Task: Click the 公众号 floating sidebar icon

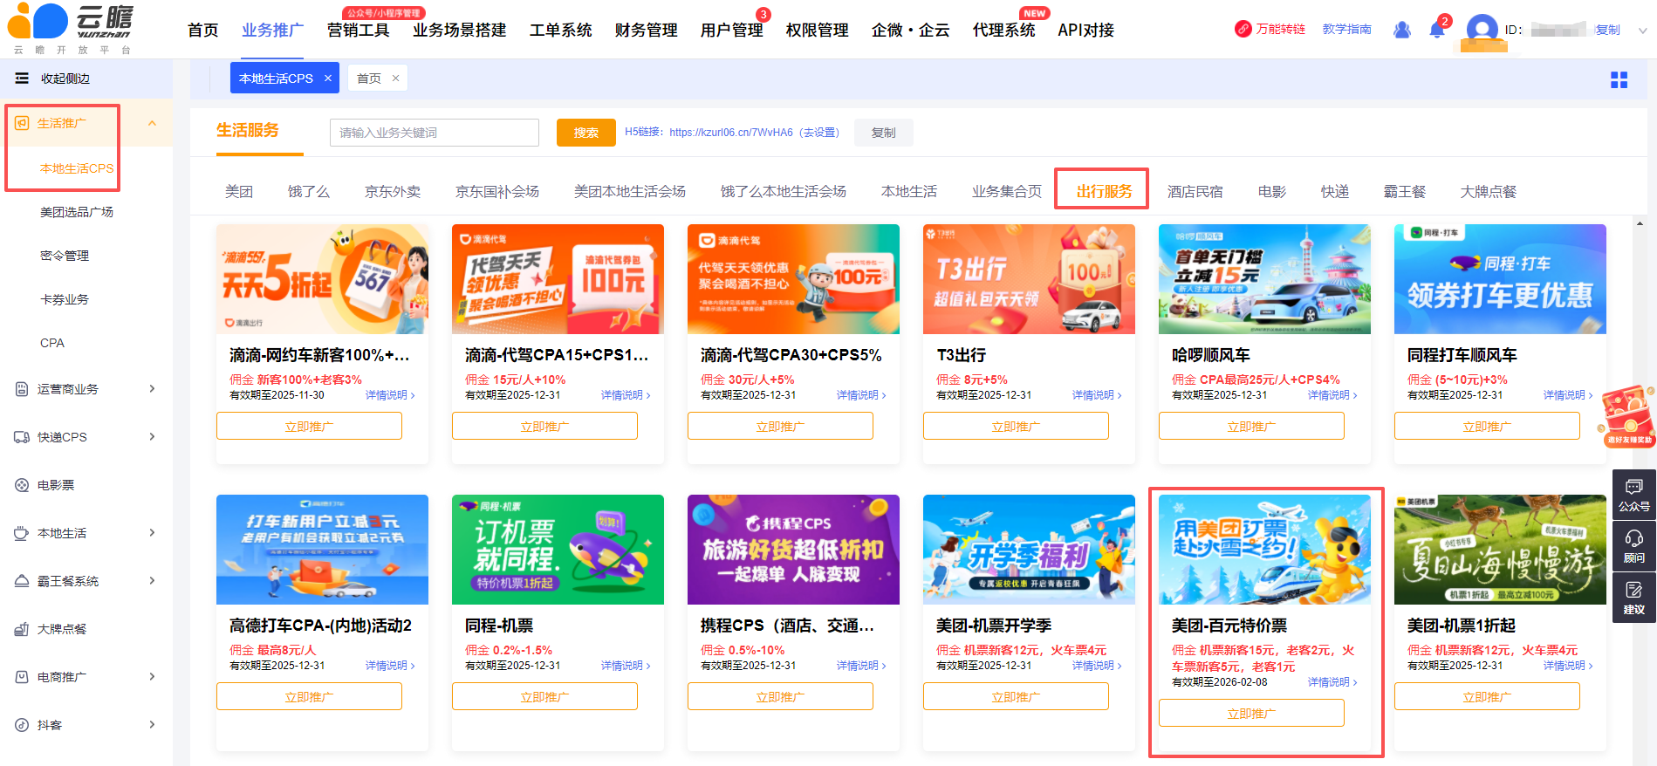Action: (1633, 494)
